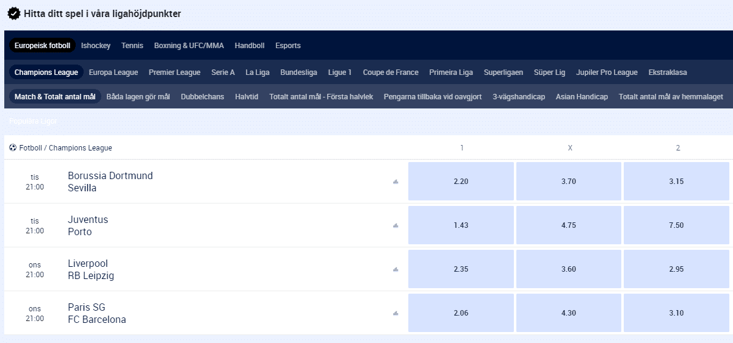The height and width of the screenshot is (343, 733).
Task: Select Porto win odds 7.50
Action: coord(676,225)
